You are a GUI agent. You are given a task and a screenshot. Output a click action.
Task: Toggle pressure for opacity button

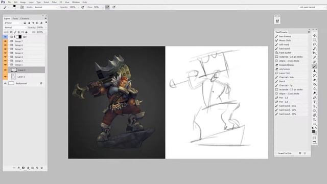click(83, 7)
